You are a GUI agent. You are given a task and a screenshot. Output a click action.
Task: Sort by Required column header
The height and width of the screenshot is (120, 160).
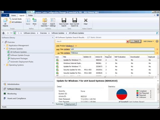coord(109,57)
